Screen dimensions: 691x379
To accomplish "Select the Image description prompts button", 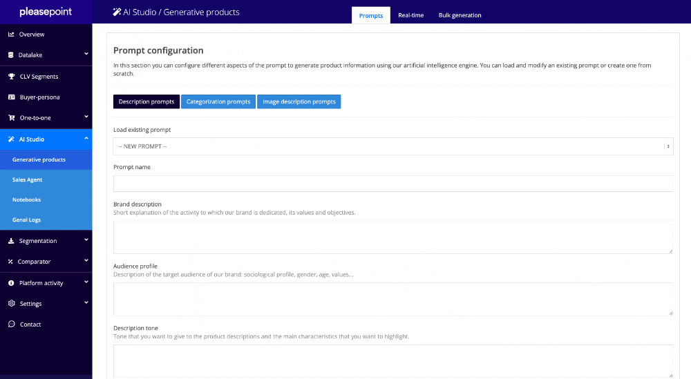I will 299,101.
